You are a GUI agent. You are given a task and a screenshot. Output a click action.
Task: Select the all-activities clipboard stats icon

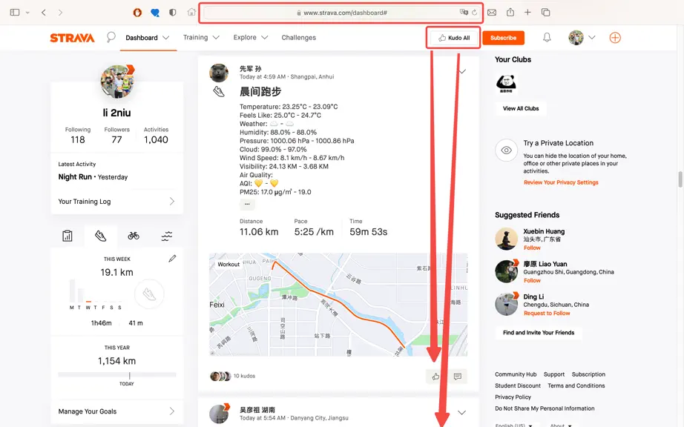(68, 236)
